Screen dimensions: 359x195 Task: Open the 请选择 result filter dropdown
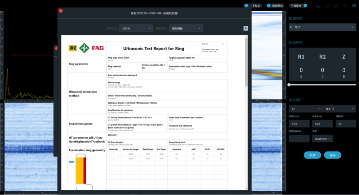coord(136,28)
